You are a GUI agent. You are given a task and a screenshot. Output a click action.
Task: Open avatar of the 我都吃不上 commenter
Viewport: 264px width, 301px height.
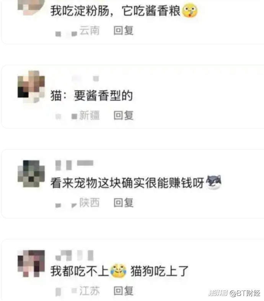[x=31, y=263]
